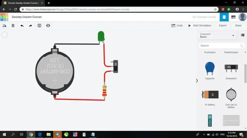Toggle component list view
The image size is (247, 138).
[x=243, y=35]
